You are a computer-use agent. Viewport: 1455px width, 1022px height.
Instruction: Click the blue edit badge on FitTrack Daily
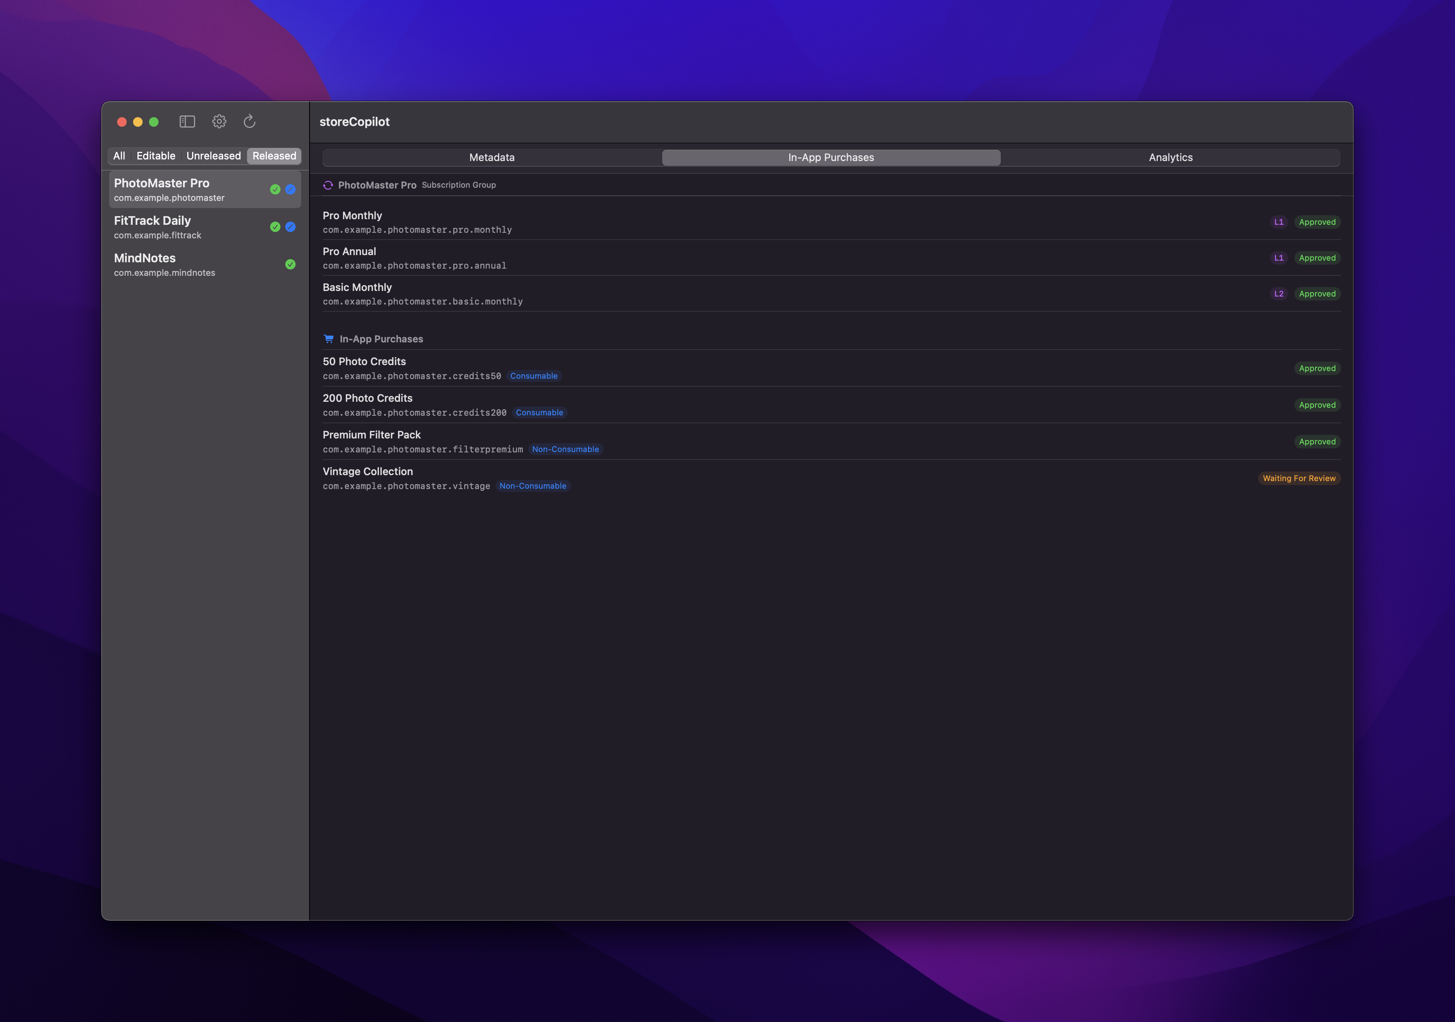coord(291,226)
